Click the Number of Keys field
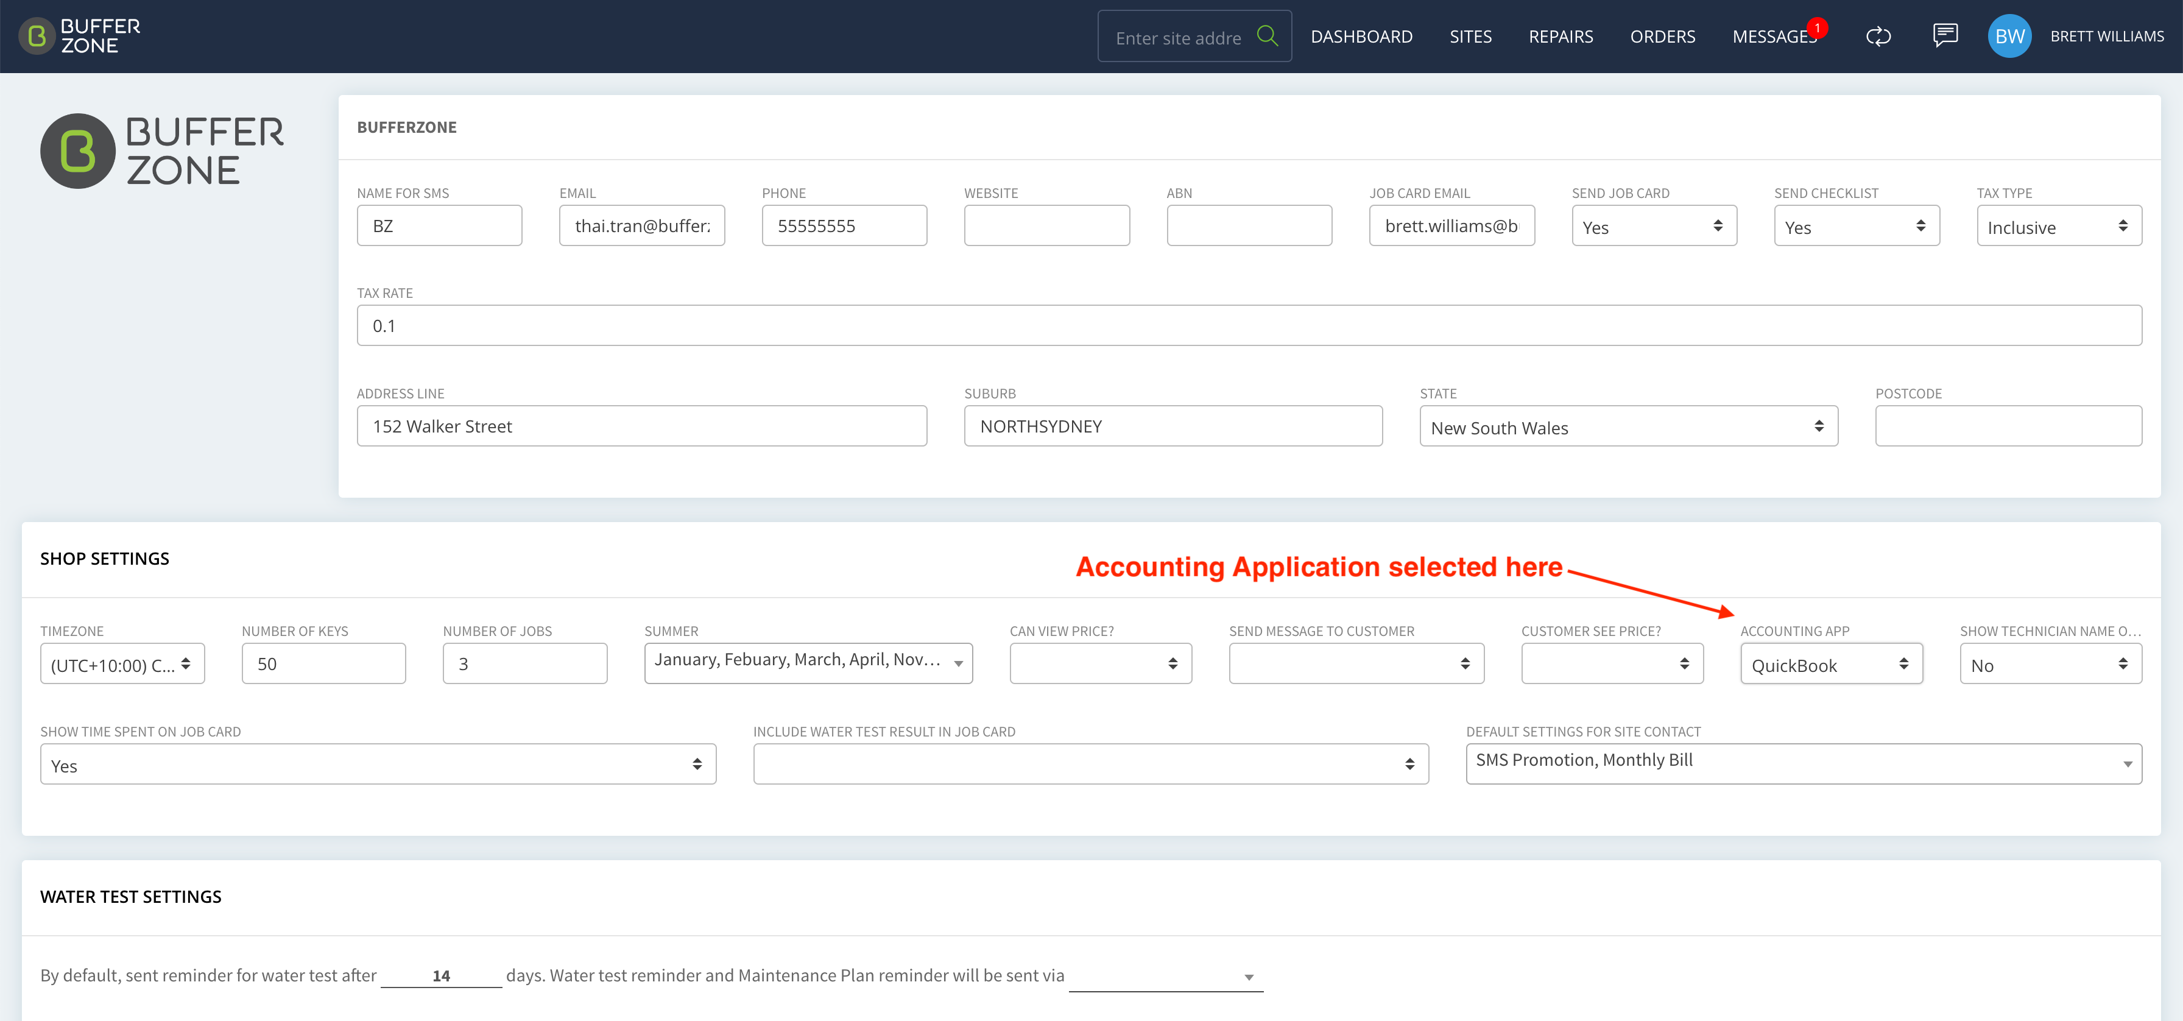Screen dimensions: 2183x1021 323,663
